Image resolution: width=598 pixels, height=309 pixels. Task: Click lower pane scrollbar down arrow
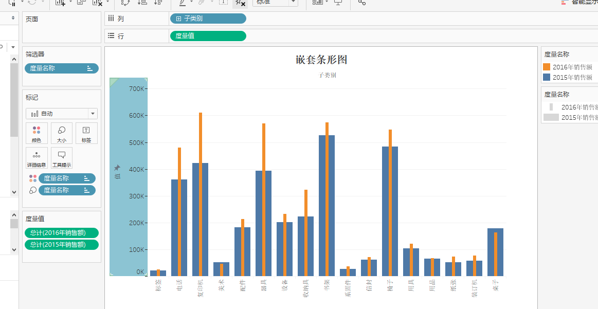pyautogui.click(x=14, y=250)
